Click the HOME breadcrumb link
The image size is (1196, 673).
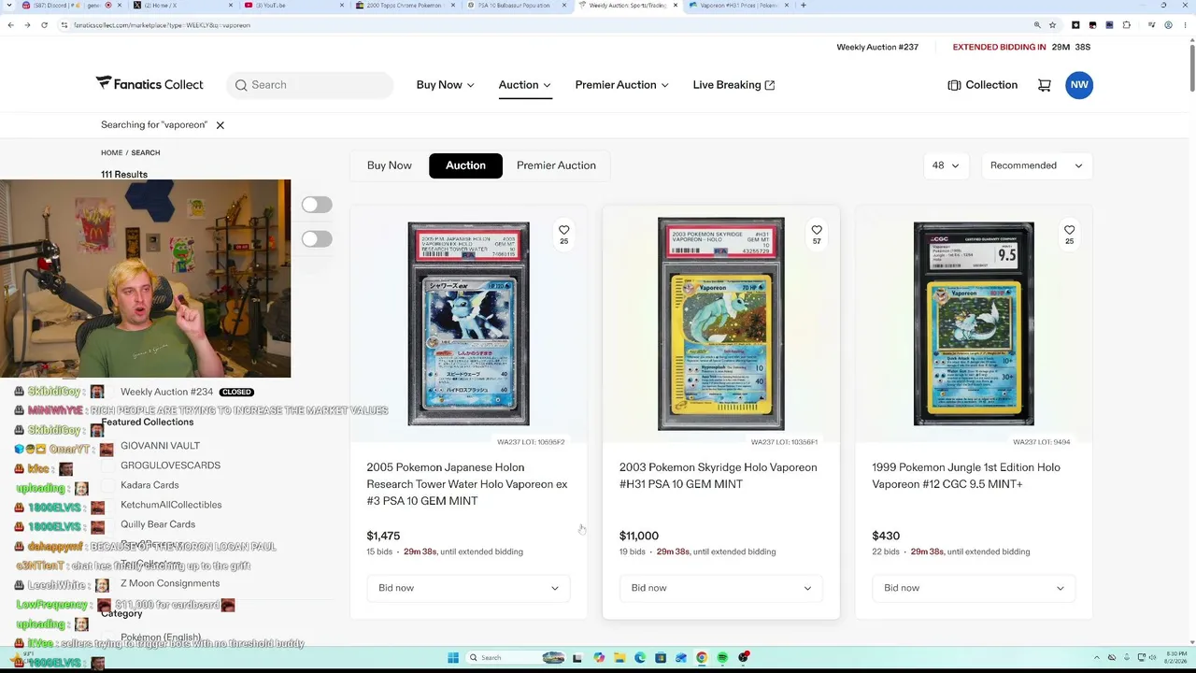(112, 152)
